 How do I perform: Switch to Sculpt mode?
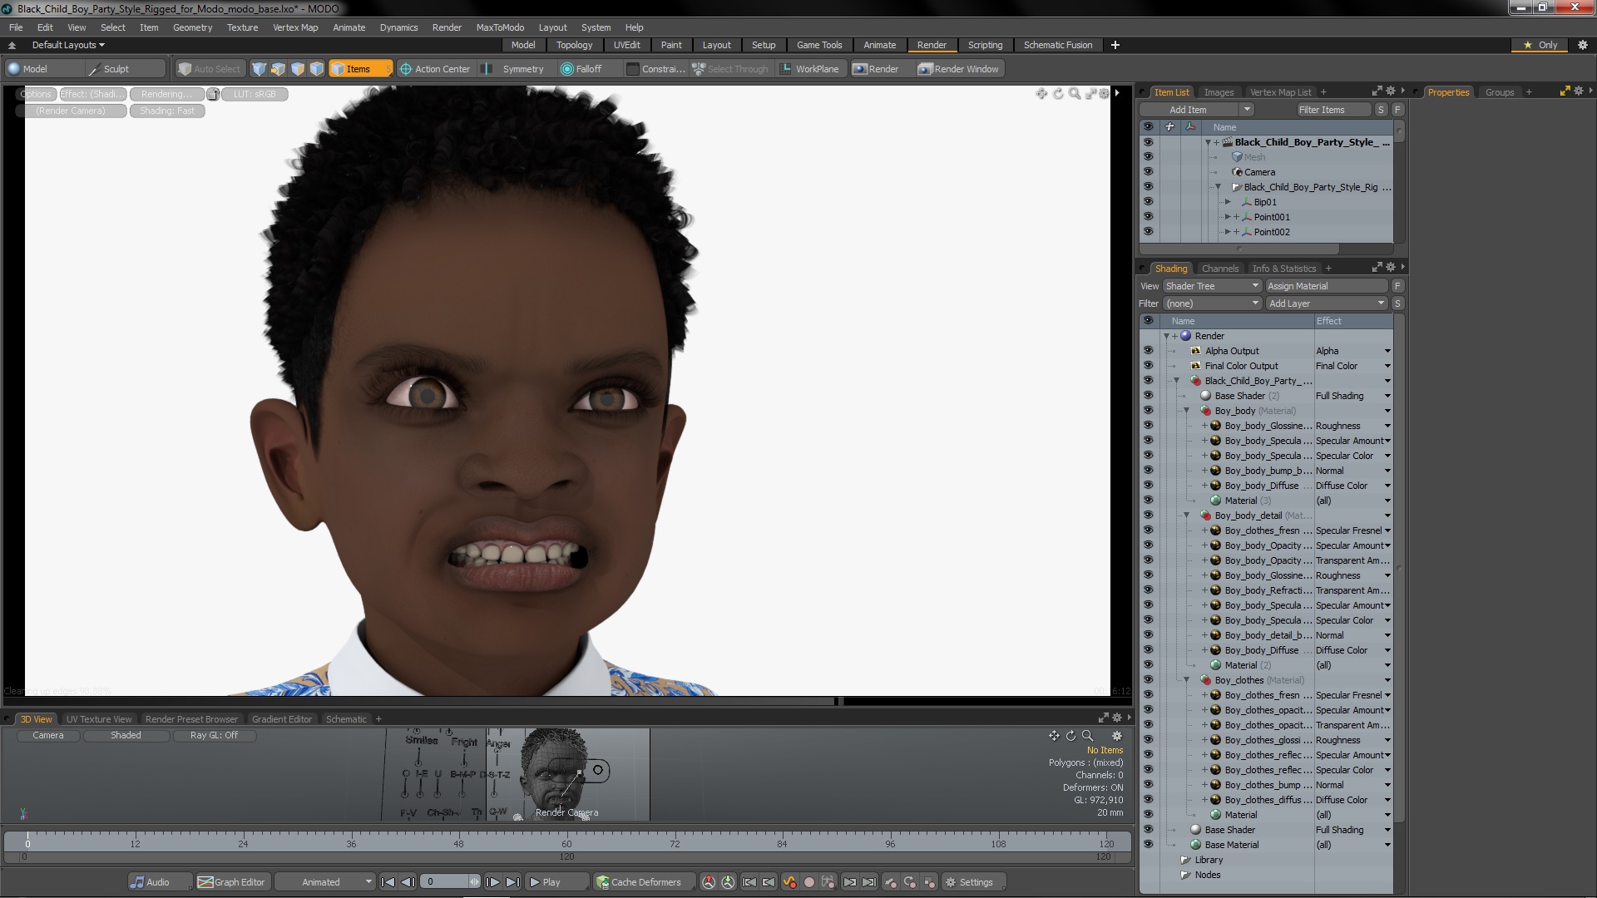tap(125, 69)
